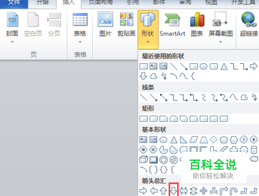Viewport: 259px width, 196px height.
Task: Choose right triangle in basic shapes
Action: point(183,140)
